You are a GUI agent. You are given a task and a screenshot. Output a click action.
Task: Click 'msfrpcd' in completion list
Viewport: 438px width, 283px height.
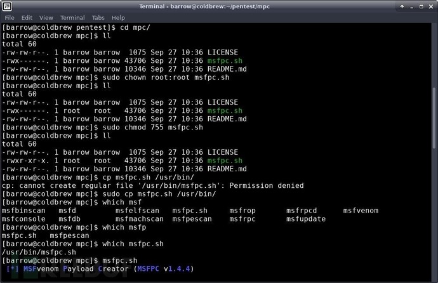tap(302, 211)
